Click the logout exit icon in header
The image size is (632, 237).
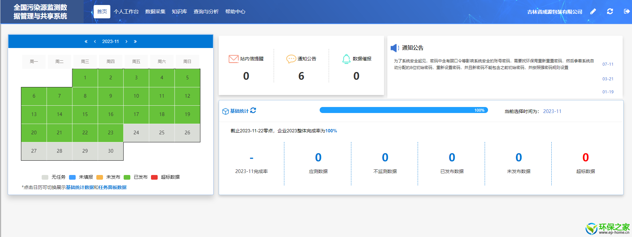point(627,11)
